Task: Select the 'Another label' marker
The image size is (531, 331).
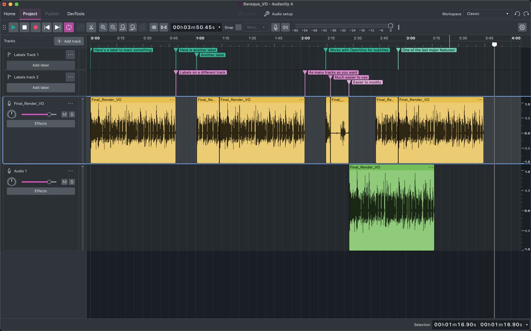Action: click(212, 55)
